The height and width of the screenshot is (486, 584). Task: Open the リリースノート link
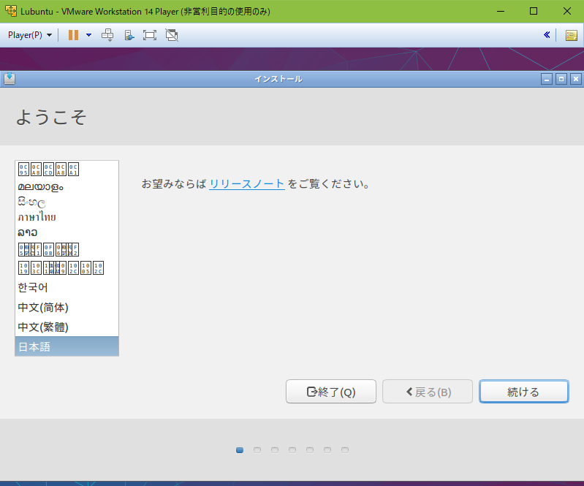(x=247, y=184)
